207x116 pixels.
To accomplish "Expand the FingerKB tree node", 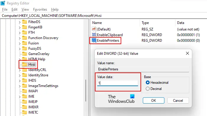I will pyautogui.click(x=20, y=28).
